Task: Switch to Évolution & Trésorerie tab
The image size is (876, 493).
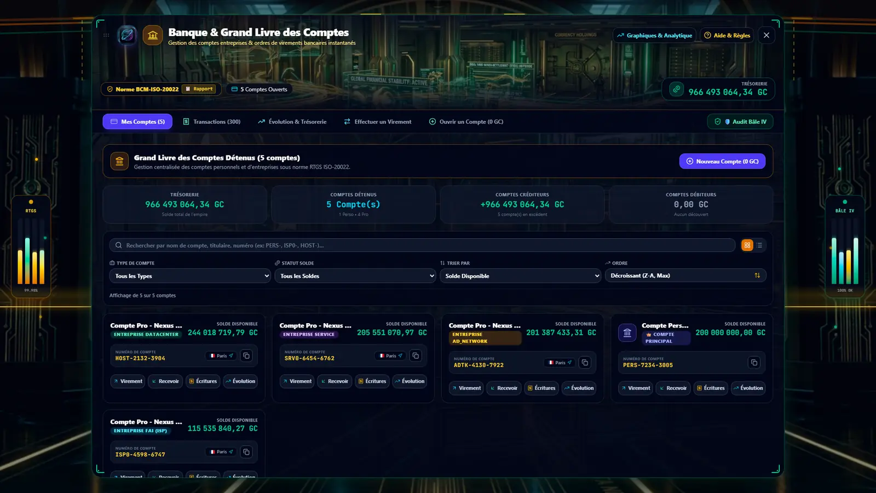Action: (x=292, y=122)
